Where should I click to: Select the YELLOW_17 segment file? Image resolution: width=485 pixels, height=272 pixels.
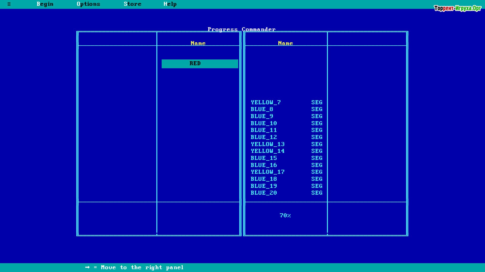pos(268,172)
